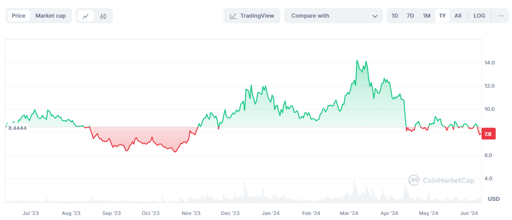Click the red 7.8 current price tag
This screenshot has width=512, height=220.
(488, 134)
